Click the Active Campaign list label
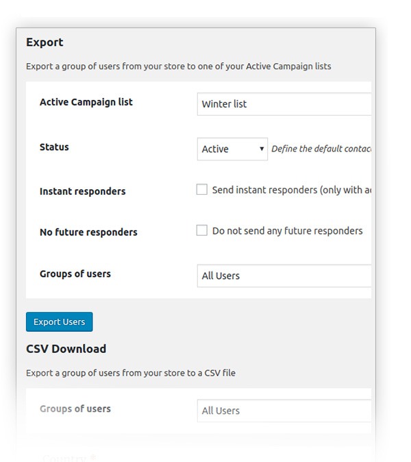This screenshot has height=462, width=411. click(x=86, y=102)
